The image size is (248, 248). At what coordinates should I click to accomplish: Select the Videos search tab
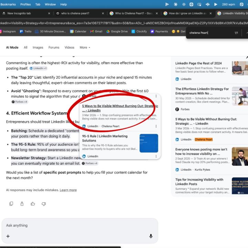[x=69, y=48]
